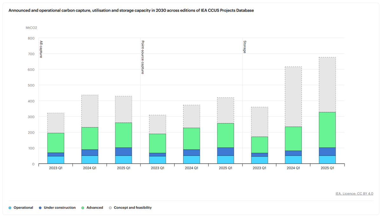Click the 100 y-axis label
The height and width of the screenshot is (217, 382).
click(x=31, y=148)
